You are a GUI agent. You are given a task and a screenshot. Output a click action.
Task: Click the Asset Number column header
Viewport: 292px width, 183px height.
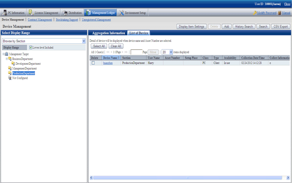pyautogui.click(x=173, y=58)
